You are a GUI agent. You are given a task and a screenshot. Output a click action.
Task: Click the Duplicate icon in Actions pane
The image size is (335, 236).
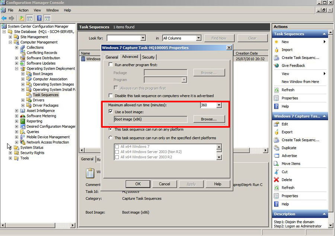277,148
